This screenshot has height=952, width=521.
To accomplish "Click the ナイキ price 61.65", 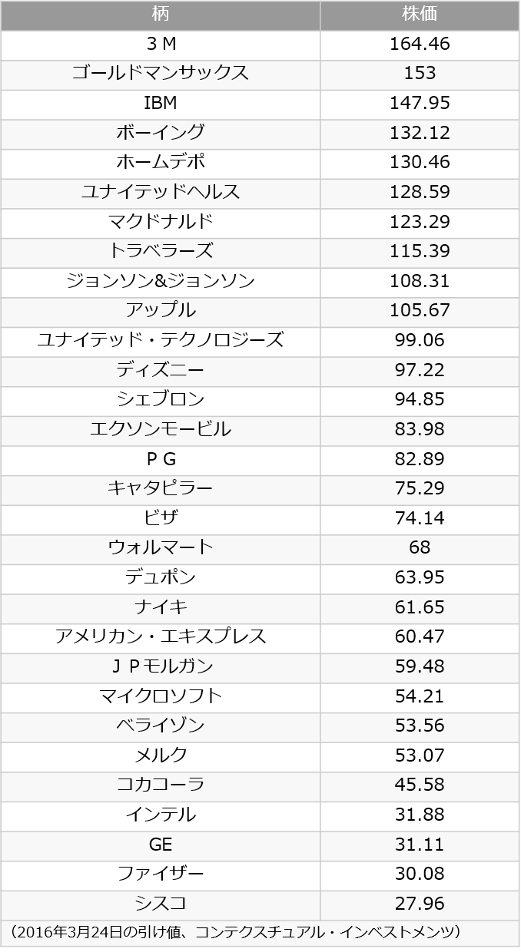I will [x=420, y=608].
